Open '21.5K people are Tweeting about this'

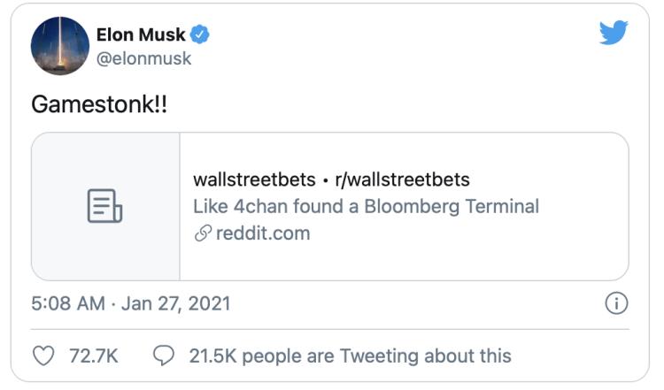click(350, 356)
